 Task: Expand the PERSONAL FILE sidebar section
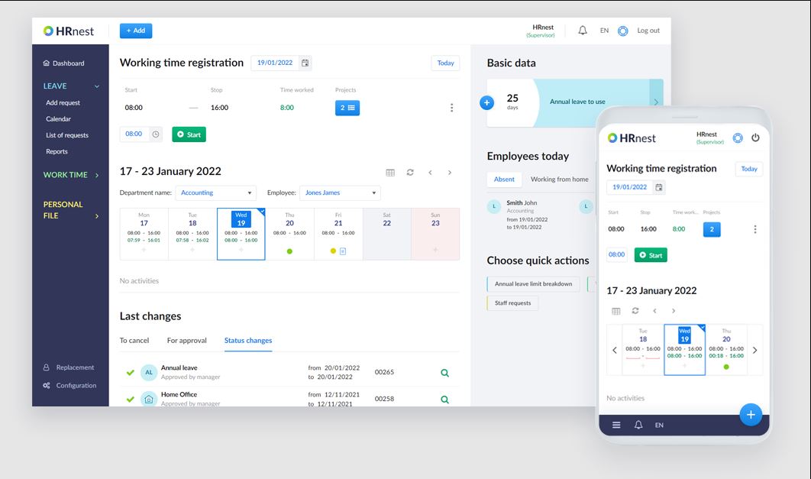point(71,210)
